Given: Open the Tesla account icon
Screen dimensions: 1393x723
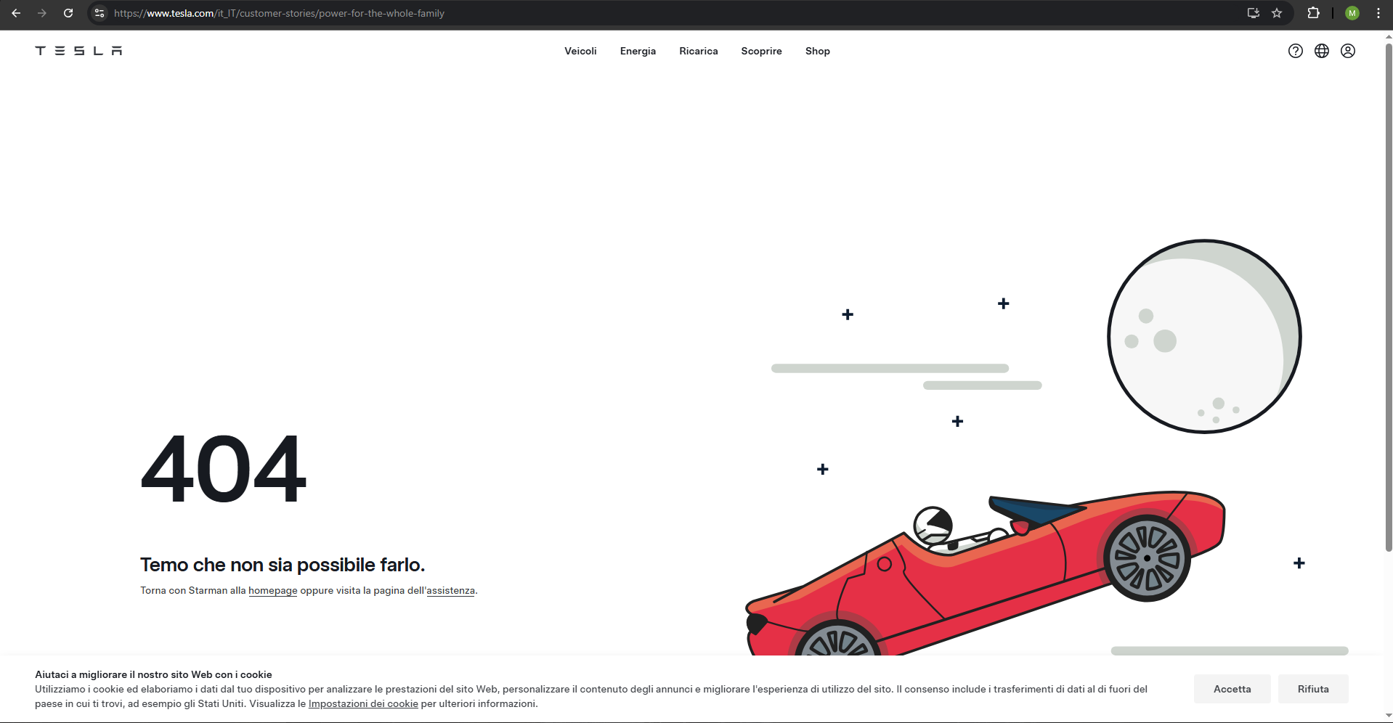Looking at the screenshot, I should click(1348, 51).
